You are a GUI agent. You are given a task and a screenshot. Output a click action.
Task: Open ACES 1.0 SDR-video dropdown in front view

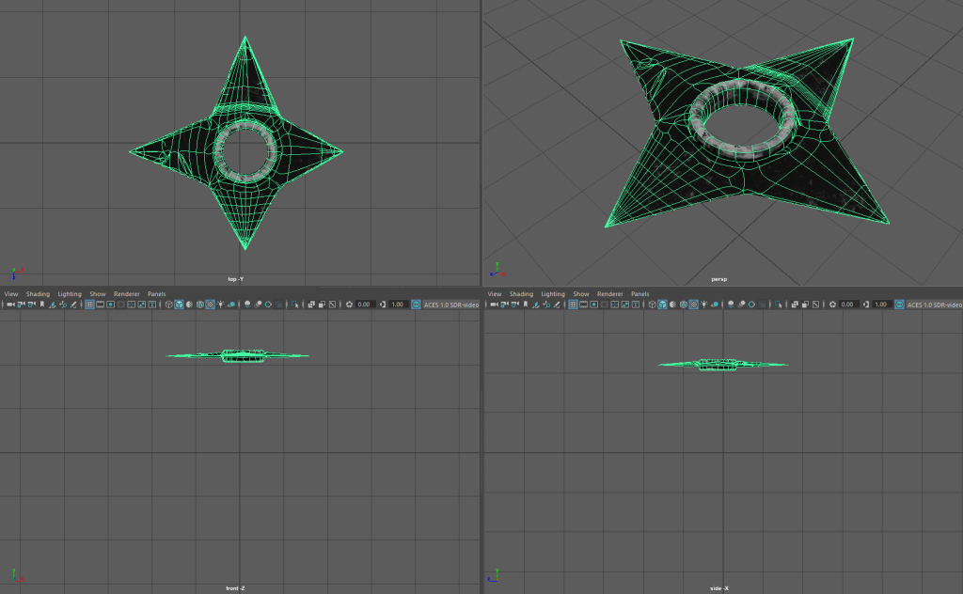451,305
